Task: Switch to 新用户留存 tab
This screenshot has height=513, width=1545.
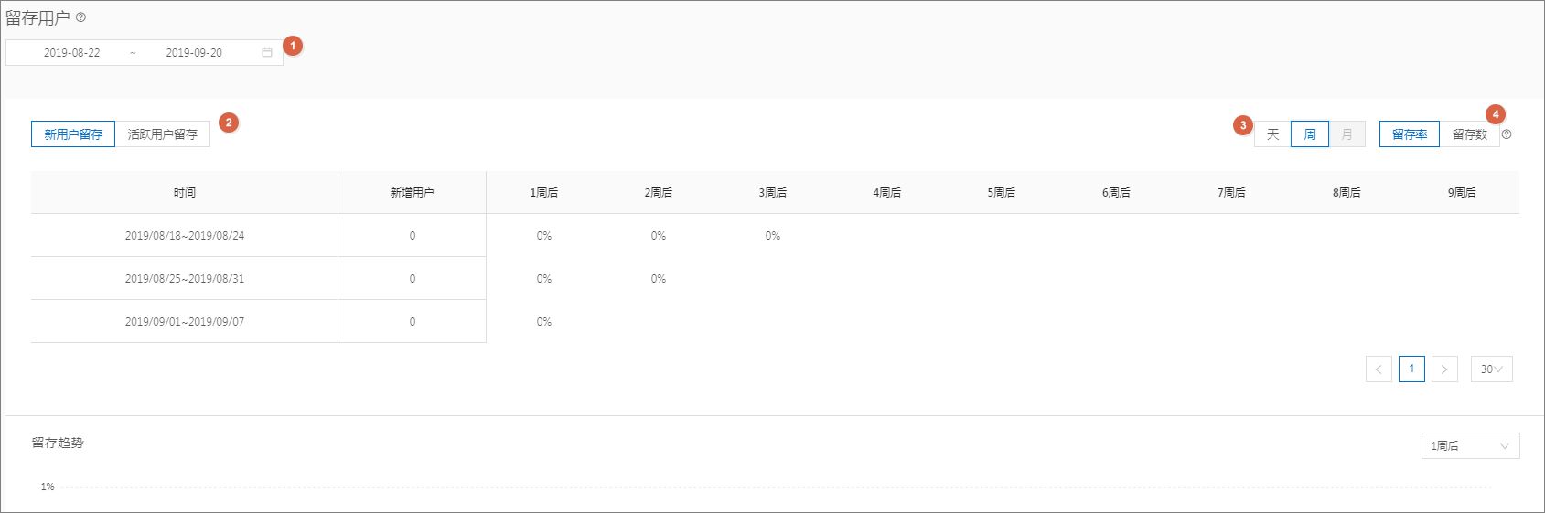Action: [73, 134]
